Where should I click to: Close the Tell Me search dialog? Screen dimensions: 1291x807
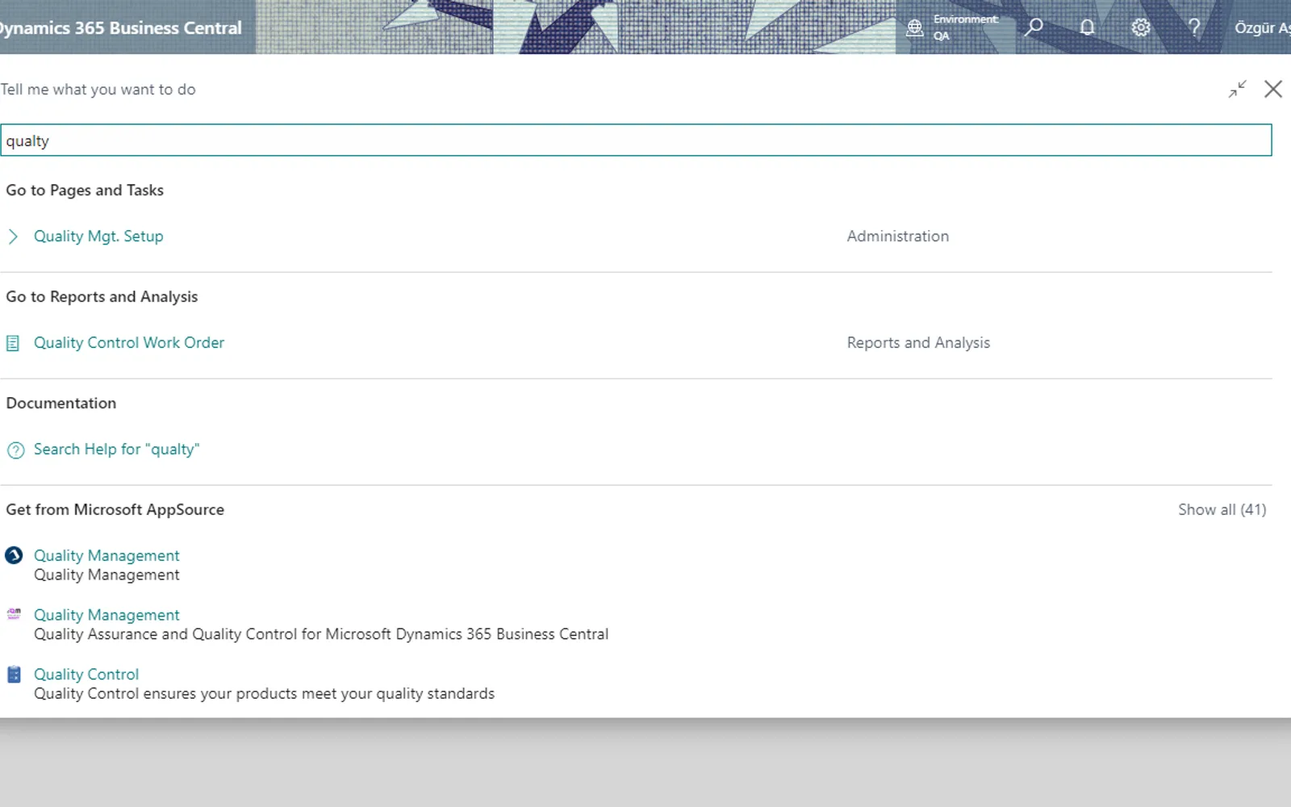pyautogui.click(x=1273, y=89)
